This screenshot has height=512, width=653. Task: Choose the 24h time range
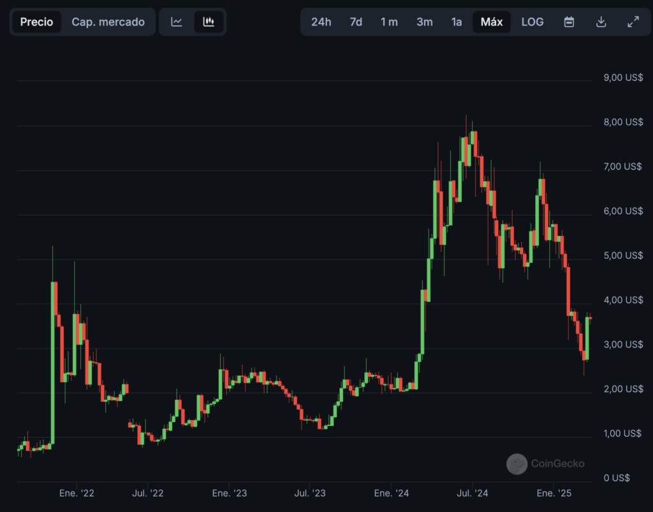[321, 22]
